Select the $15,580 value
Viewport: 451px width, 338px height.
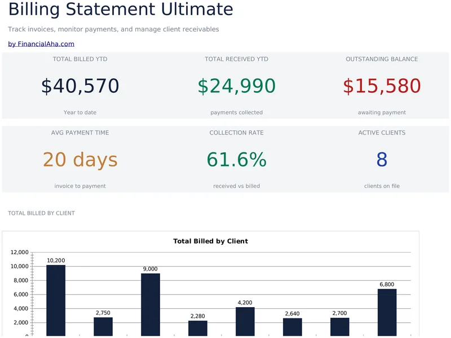382,86
